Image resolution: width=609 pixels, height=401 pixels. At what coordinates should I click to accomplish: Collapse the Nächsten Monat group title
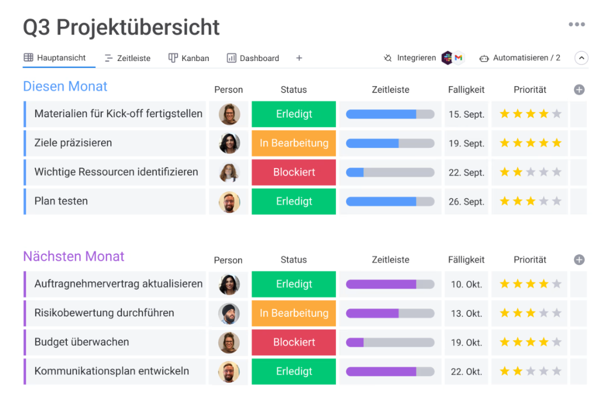[73, 256]
